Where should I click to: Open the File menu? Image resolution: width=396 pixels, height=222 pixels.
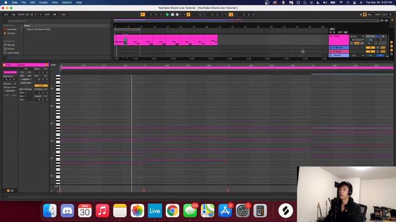click(x=24, y=2)
